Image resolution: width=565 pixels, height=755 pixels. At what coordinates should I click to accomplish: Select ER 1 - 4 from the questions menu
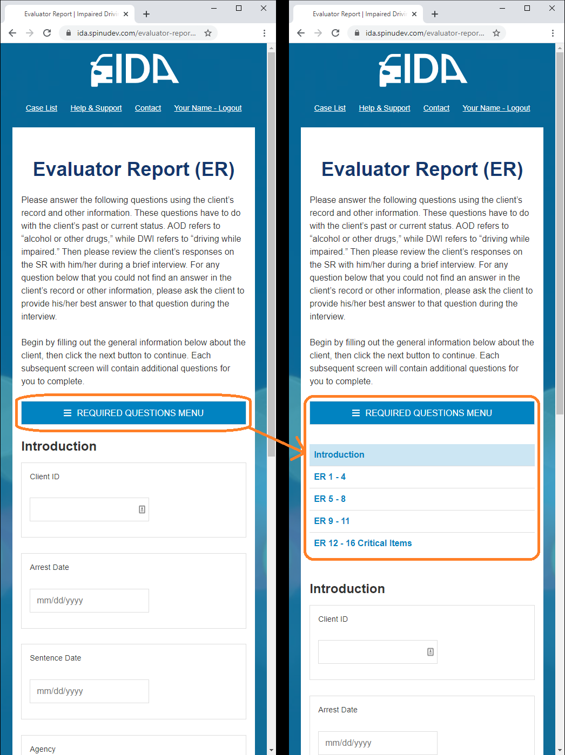click(330, 477)
